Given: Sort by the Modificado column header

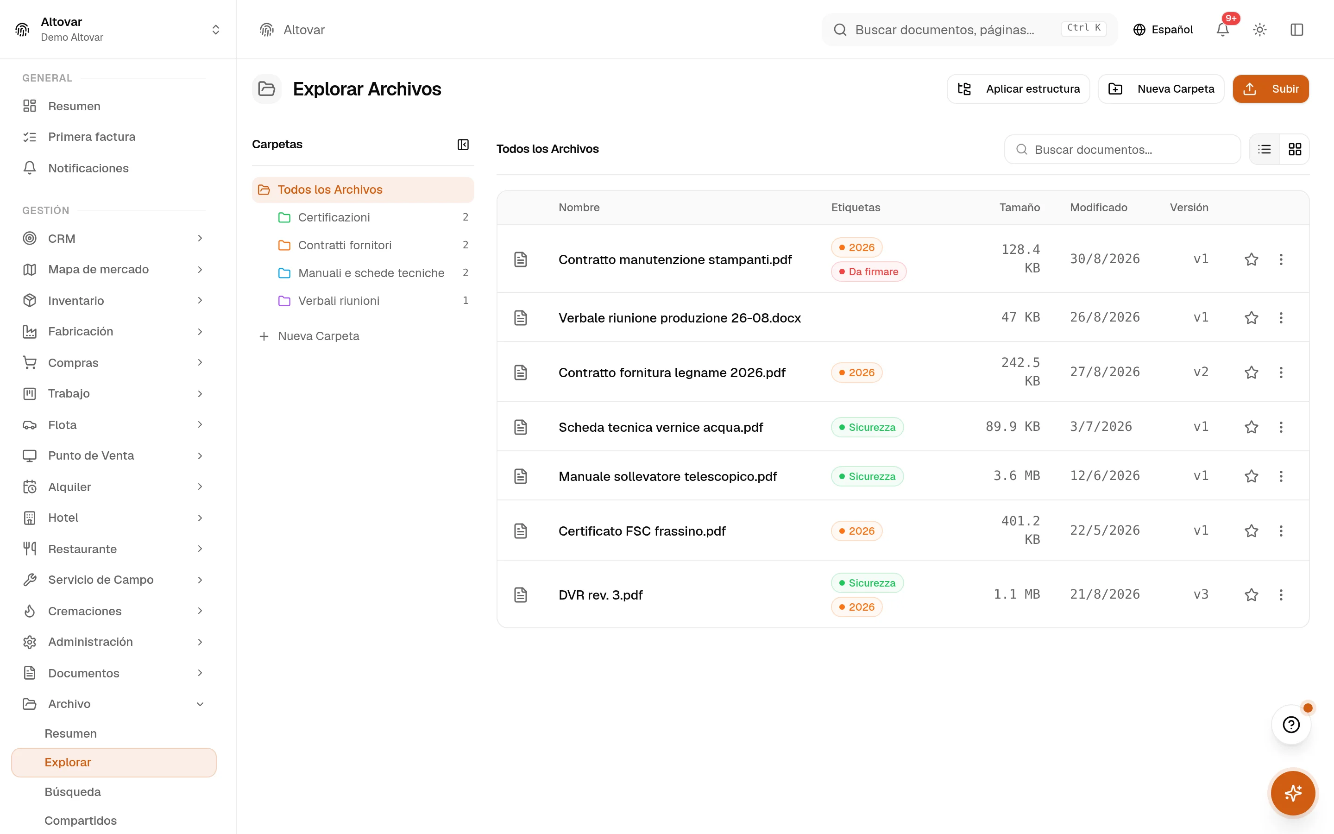Looking at the screenshot, I should [1098, 208].
